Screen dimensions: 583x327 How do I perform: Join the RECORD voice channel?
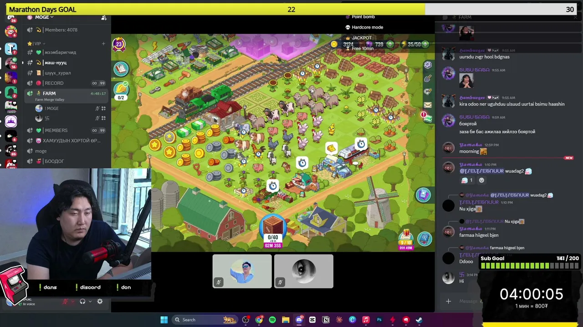click(65, 83)
